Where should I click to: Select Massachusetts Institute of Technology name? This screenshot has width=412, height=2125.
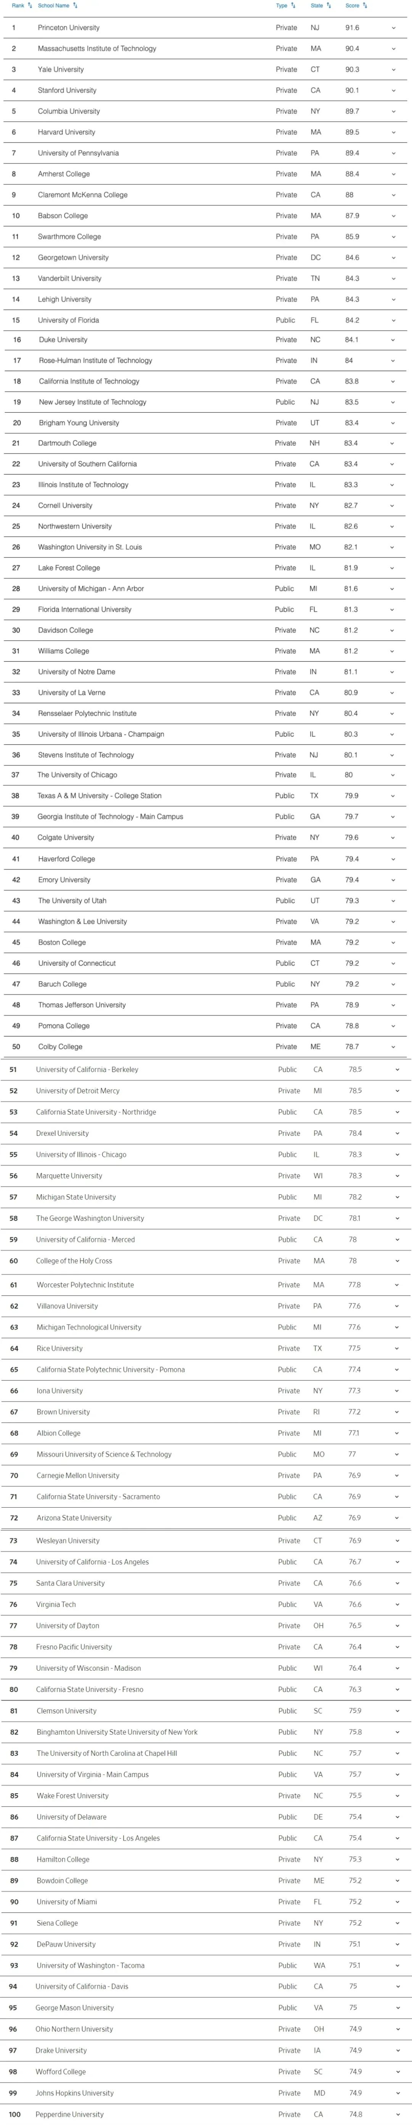[x=97, y=48]
